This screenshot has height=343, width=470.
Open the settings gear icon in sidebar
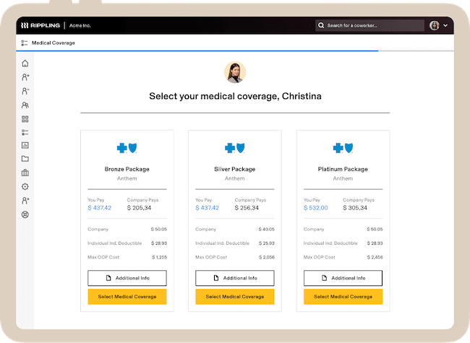(25, 186)
